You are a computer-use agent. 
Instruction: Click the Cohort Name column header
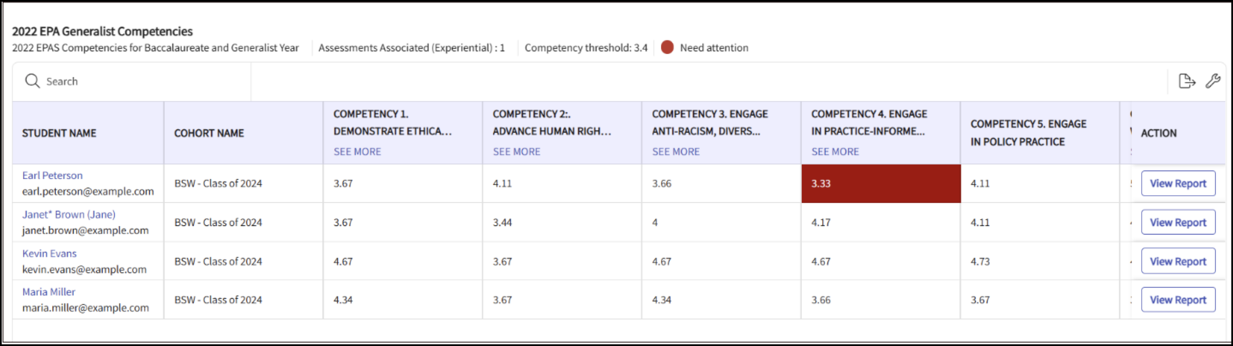[209, 133]
